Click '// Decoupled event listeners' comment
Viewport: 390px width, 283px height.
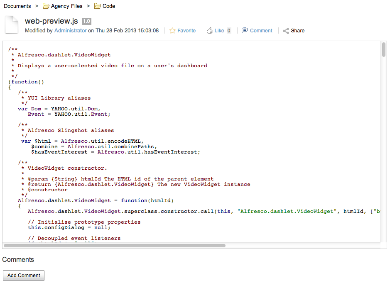click(x=74, y=238)
